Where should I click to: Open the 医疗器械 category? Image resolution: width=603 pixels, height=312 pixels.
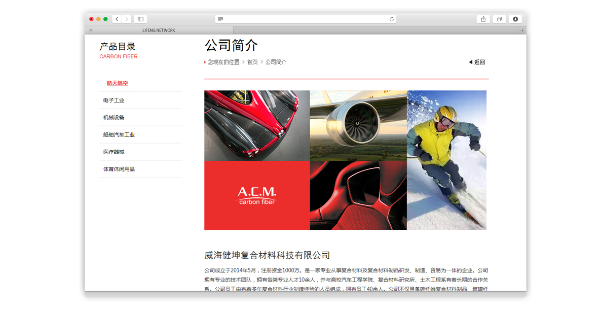[114, 152]
